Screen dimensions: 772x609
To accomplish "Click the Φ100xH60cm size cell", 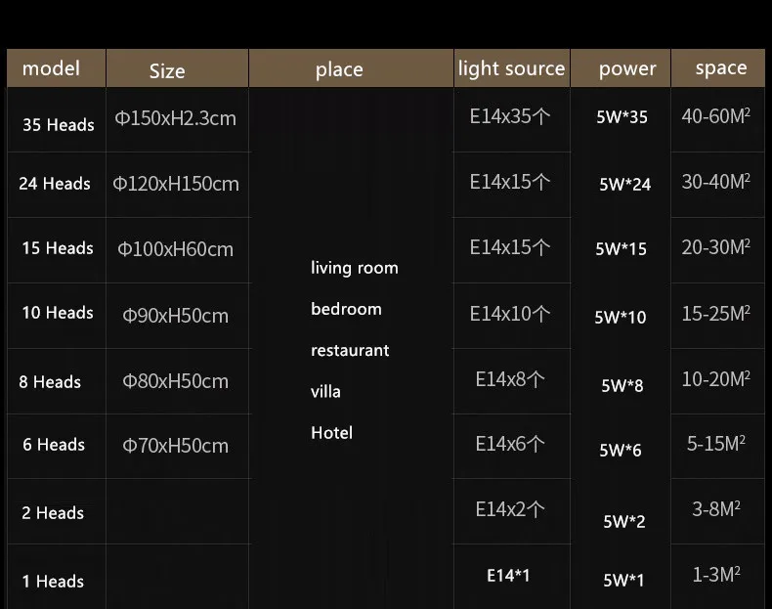I will coord(176,249).
